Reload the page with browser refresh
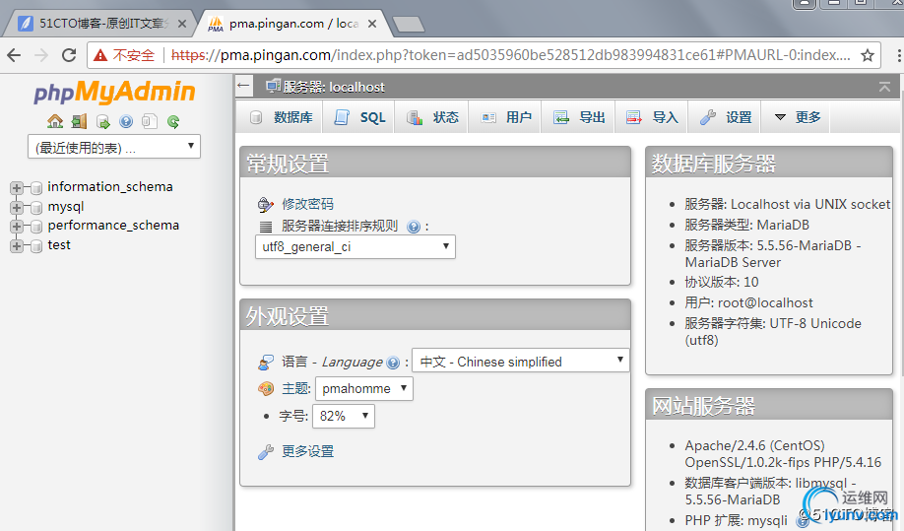 tap(69, 55)
